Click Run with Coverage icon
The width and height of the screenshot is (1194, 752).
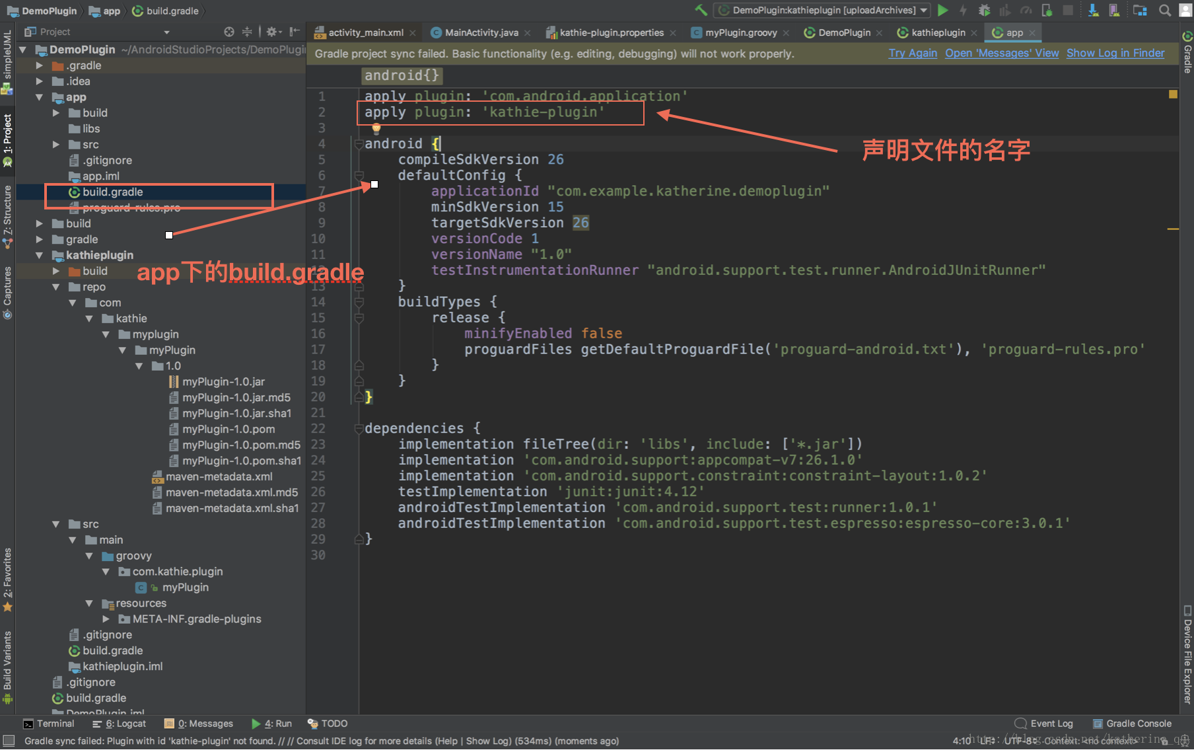pos(1005,11)
